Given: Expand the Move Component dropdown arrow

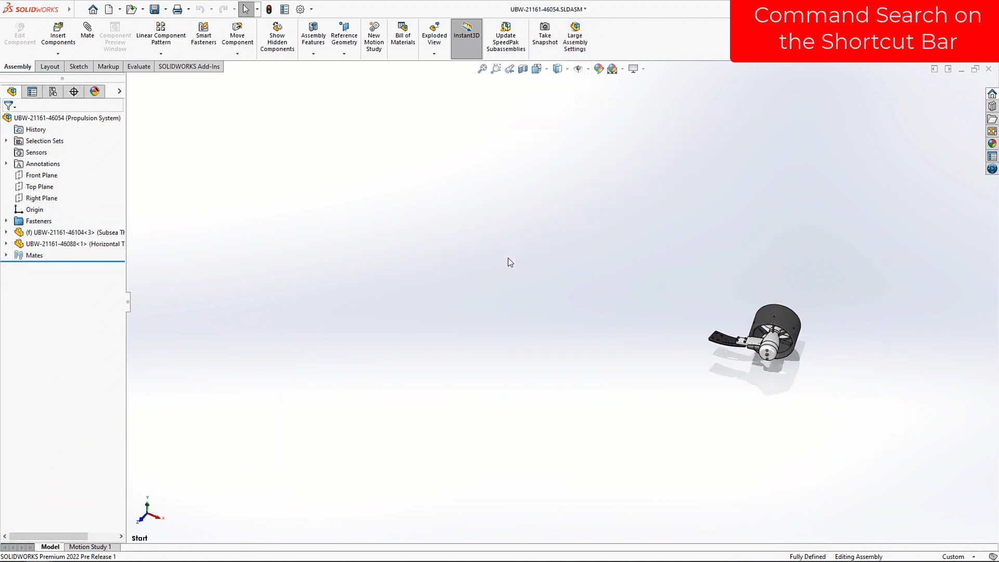Looking at the screenshot, I should (237, 54).
